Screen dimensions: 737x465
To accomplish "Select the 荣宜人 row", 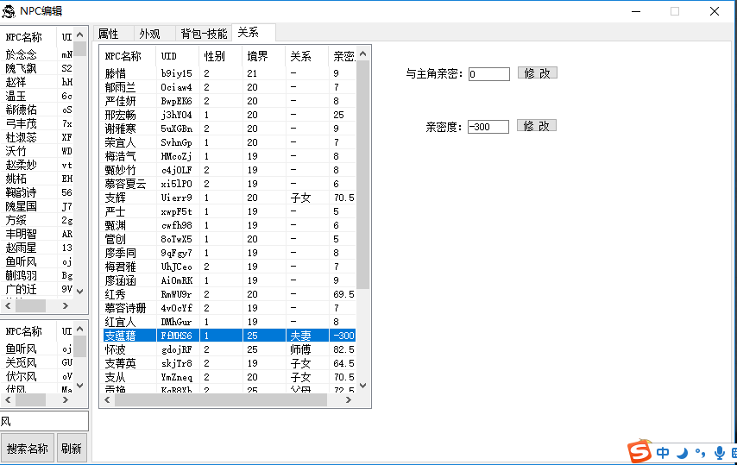I will click(230, 142).
